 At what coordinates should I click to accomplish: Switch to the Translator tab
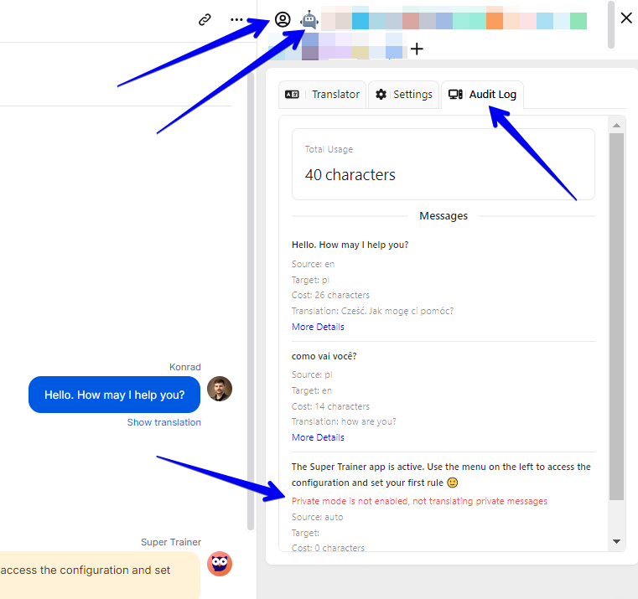click(324, 95)
